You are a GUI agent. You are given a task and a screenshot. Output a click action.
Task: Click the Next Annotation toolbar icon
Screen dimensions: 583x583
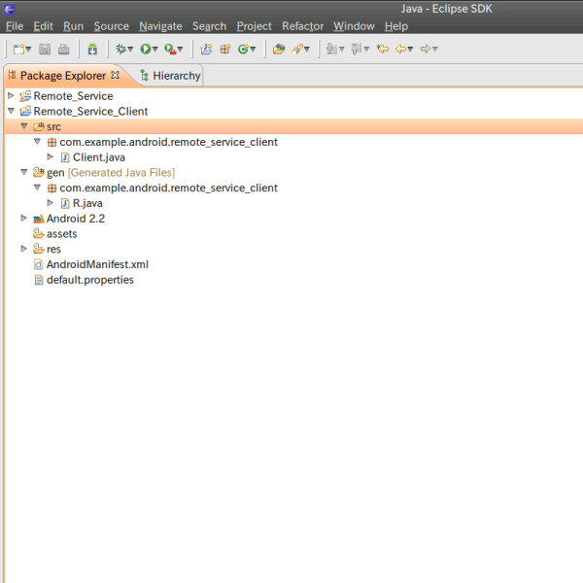point(331,49)
